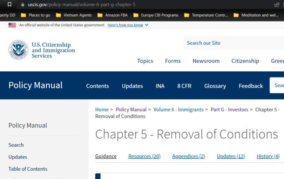284x179 pixels.
Task: Click the Here's how you know link
Action: point(125,25)
